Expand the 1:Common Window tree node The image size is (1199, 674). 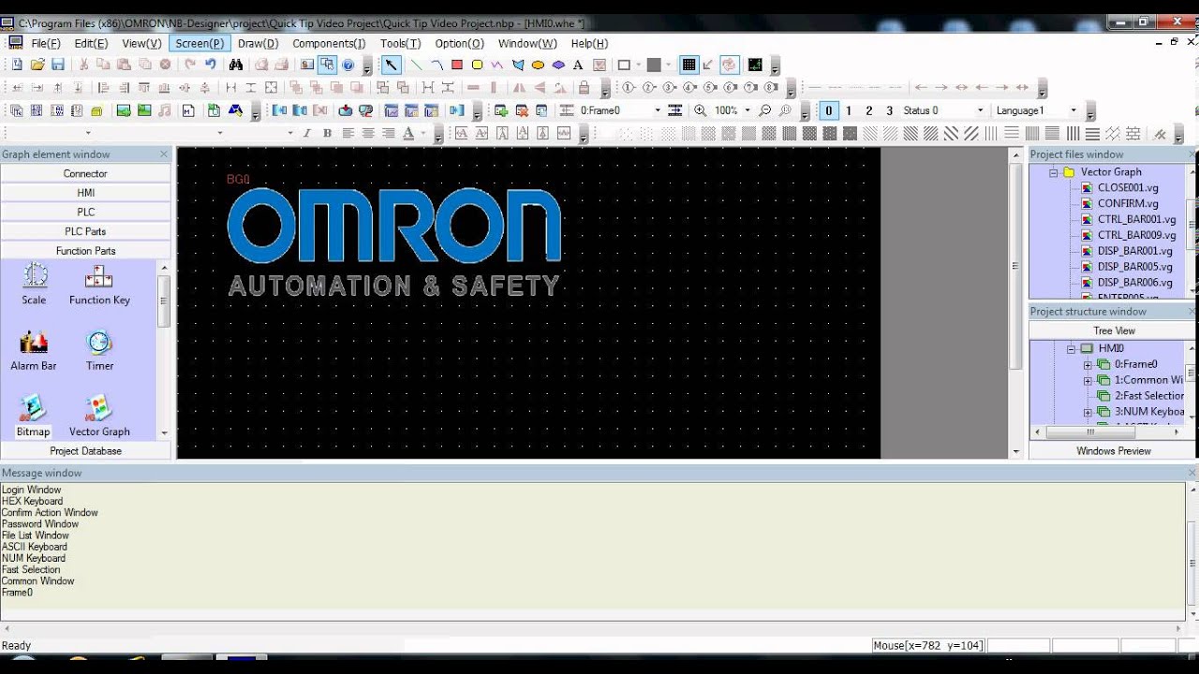1088,380
